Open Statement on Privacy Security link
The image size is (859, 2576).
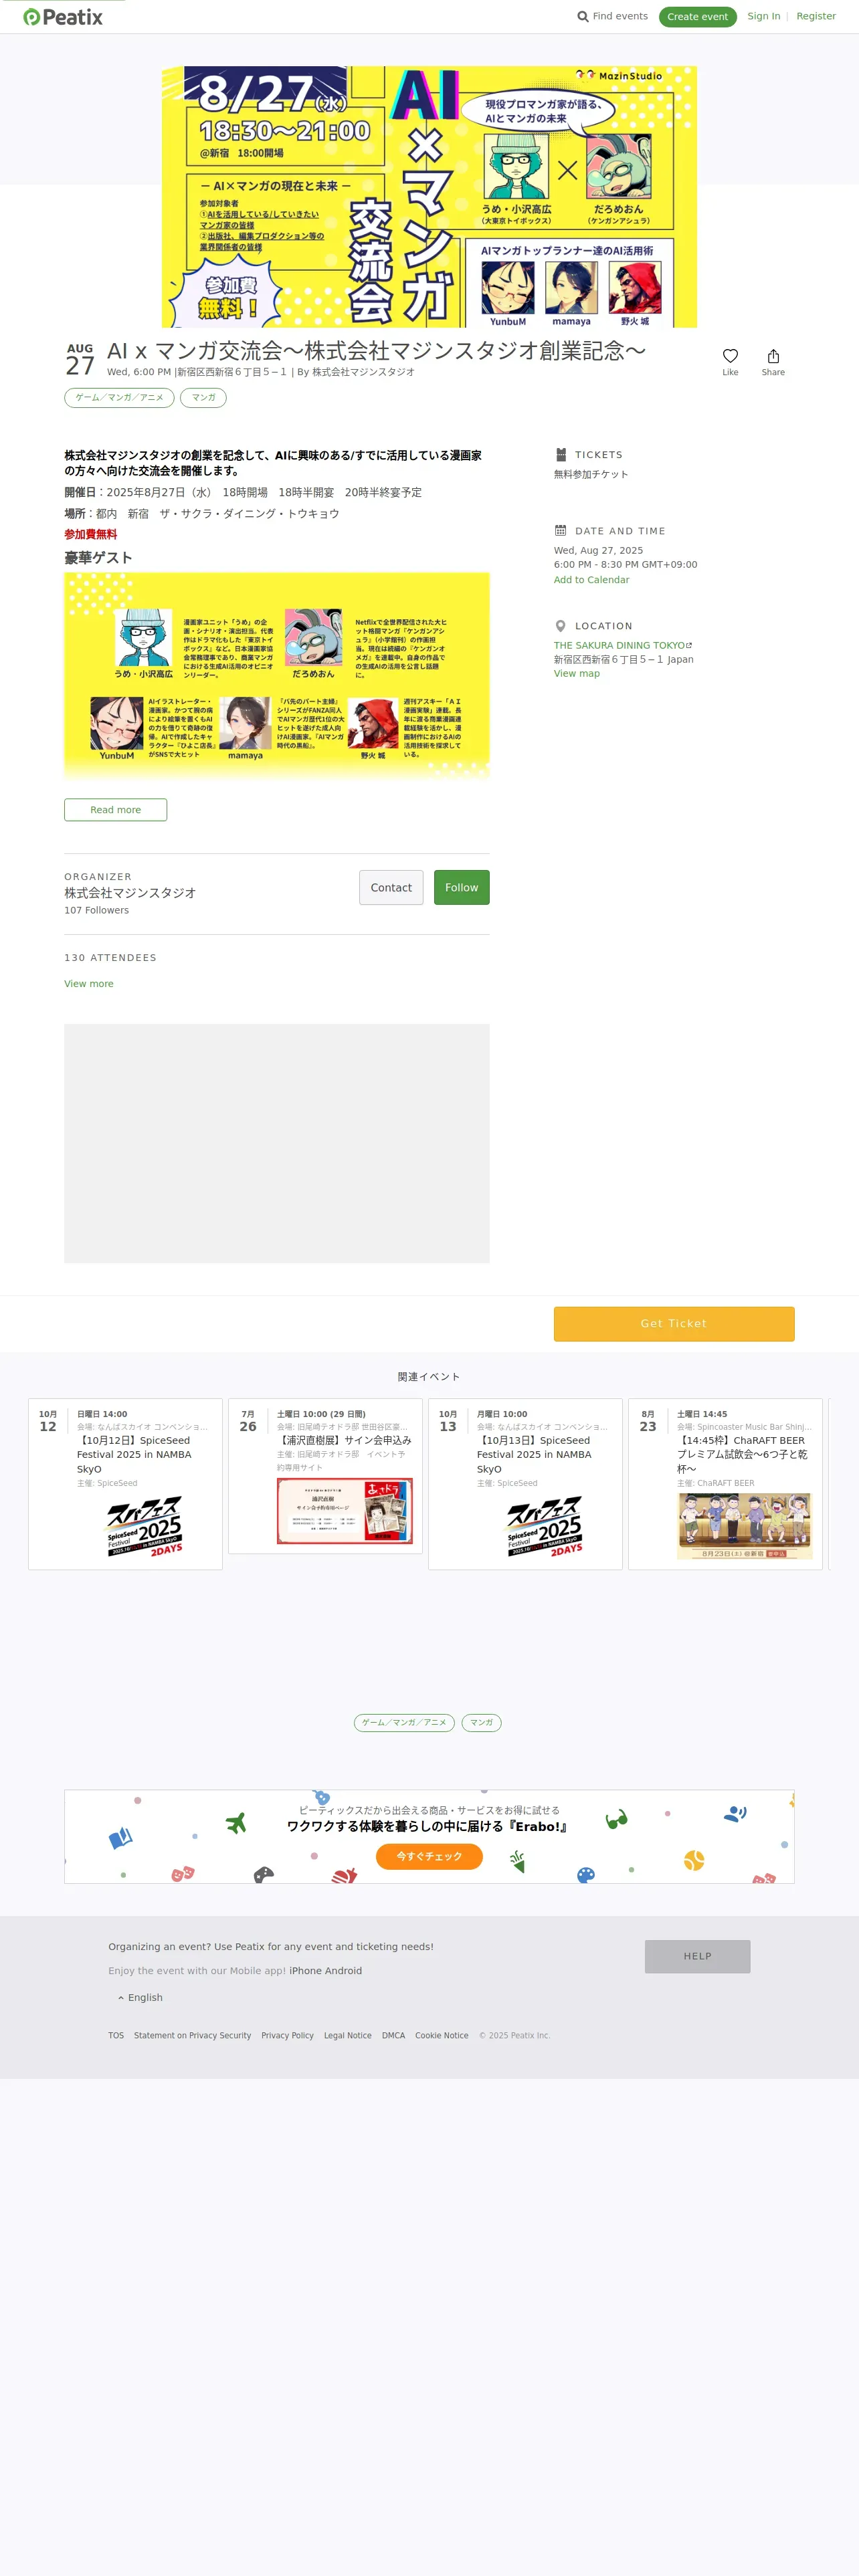(192, 2036)
